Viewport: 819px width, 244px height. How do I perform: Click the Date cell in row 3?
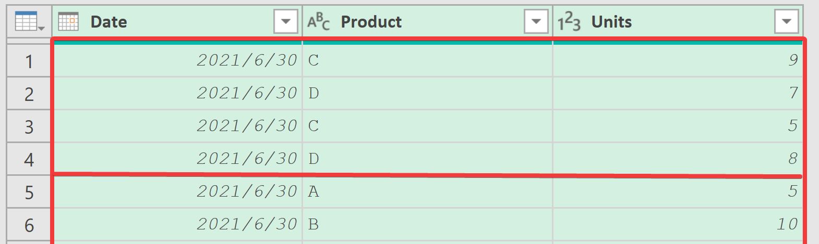(177, 126)
